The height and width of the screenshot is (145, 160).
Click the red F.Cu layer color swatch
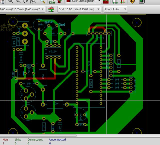68,1
